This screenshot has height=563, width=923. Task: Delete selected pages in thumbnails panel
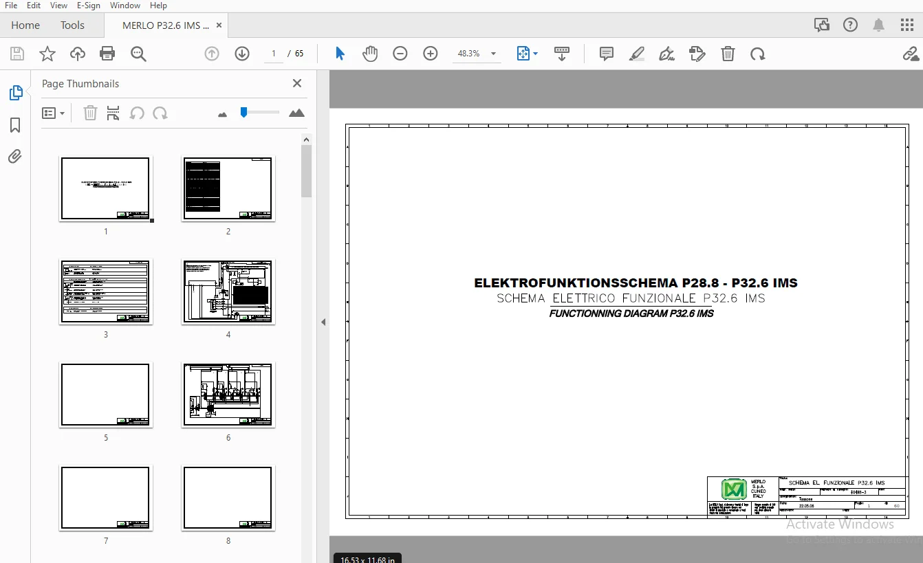point(90,113)
